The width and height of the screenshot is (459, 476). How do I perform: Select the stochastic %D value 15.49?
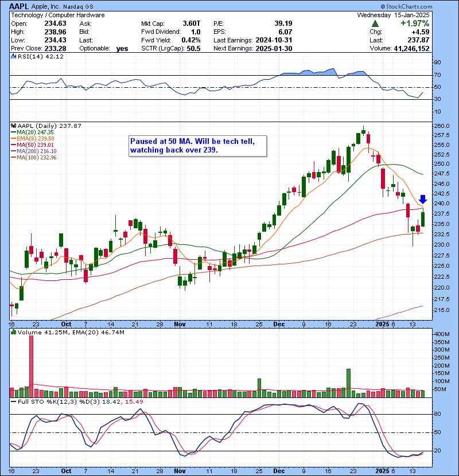[x=134, y=401]
